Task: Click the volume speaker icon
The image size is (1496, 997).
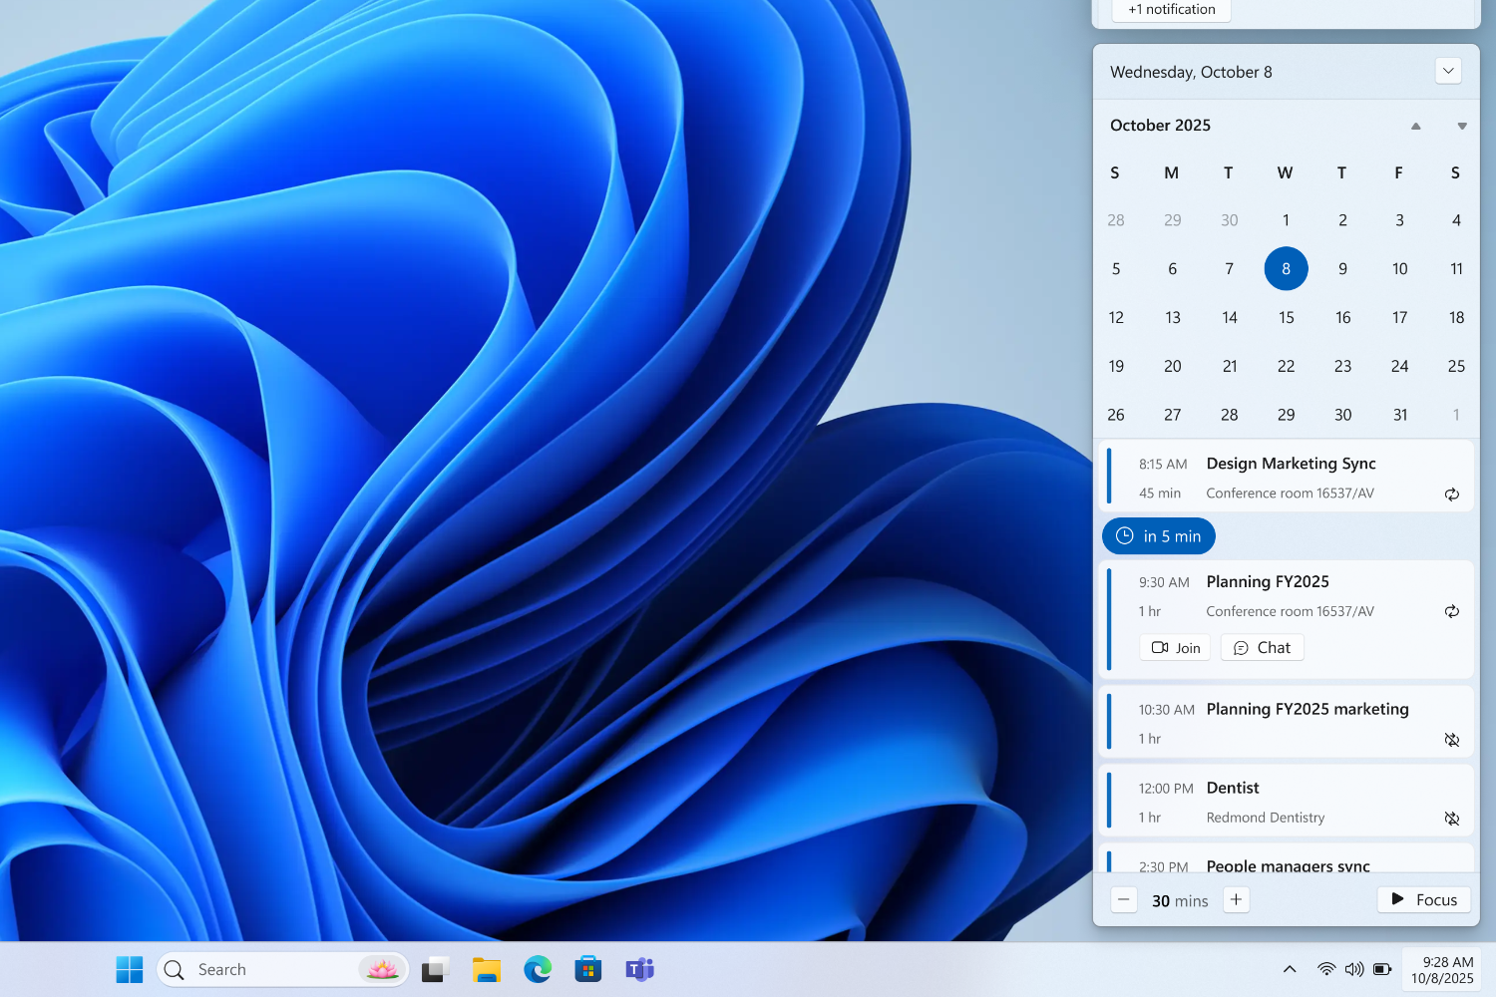Action: [1354, 969]
